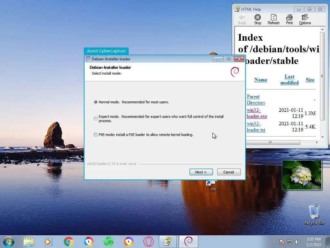
Task: Open Parent Directory link
Action: 256,99
